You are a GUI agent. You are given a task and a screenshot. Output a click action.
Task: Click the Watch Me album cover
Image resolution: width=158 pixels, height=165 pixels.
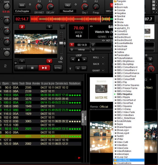(101, 90)
